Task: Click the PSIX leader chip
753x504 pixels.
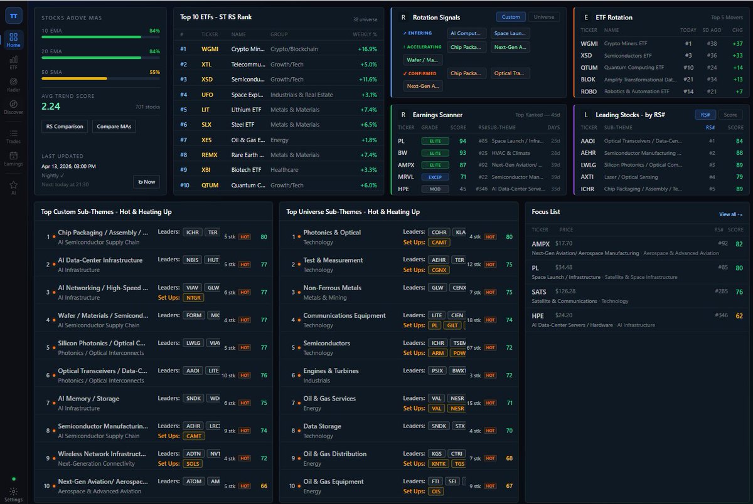Action: [438, 370]
